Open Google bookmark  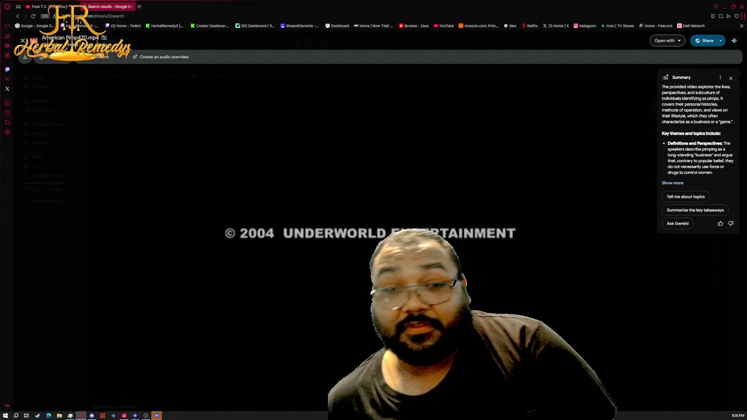(x=34, y=26)
